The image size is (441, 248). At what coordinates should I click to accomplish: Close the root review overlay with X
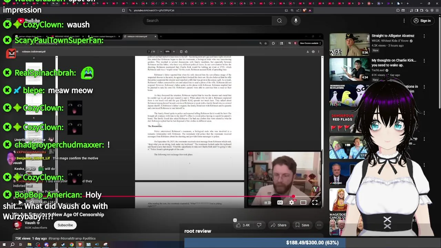(235, 220)
